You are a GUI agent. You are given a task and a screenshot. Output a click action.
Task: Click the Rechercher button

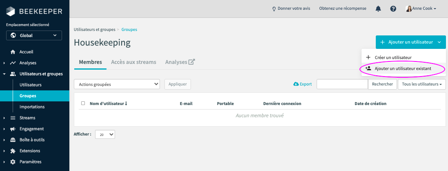pyautogui.click(x=383, y=84)
